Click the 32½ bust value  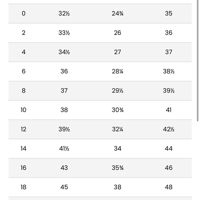tap(64, 13)
